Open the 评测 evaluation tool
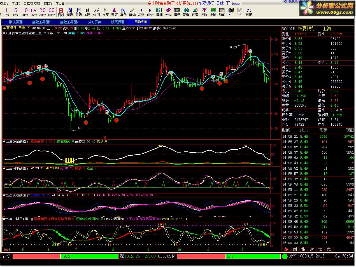Viewport: 356px width, 267px height. [x=204, y=12]
